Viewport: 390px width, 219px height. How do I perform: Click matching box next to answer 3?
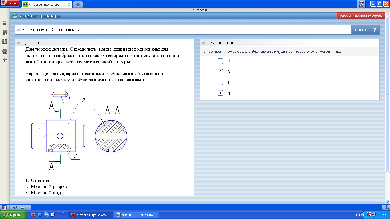(220, 72)
